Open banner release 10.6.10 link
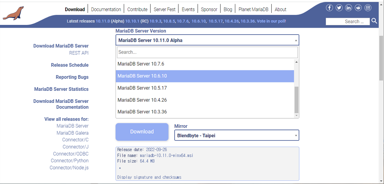This screenshot has width=384, height=184. [199, 21]
